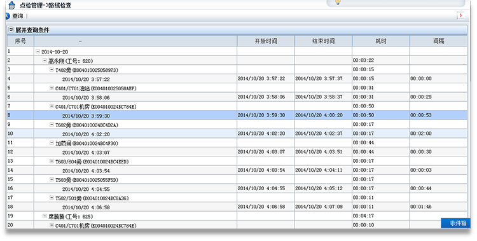Image resolution: width=477 pixels, height=241 pixels.
Task: Sort by the 结束时间 column header
Action: (x=323, y=41)
